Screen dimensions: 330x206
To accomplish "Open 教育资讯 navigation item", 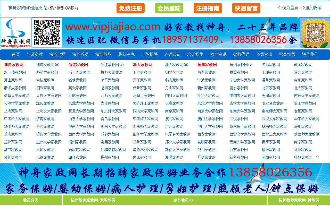I will 218,54.
